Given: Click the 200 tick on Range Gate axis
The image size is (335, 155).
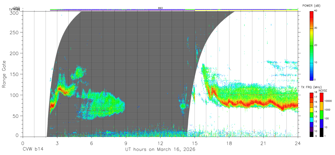Looking at the screenshot, I should pos(14,53).
